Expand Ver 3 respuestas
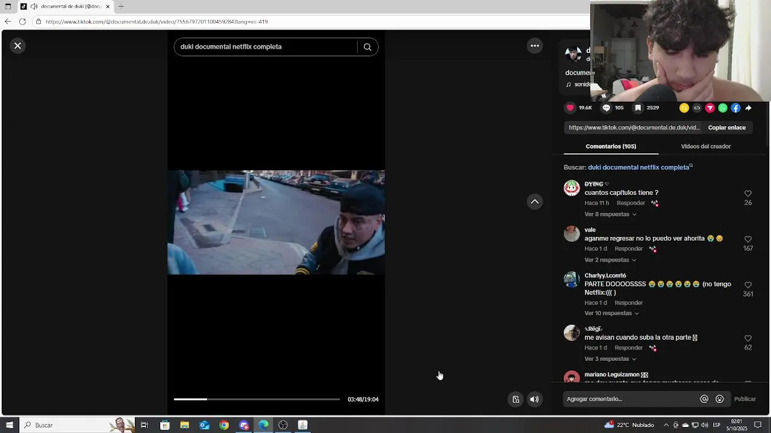 click(610, 359)
